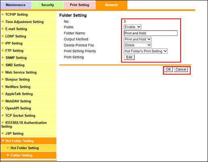Open TCP Socket Setting
This screenshot has height=162, width=208.
(x=28, y=115)
